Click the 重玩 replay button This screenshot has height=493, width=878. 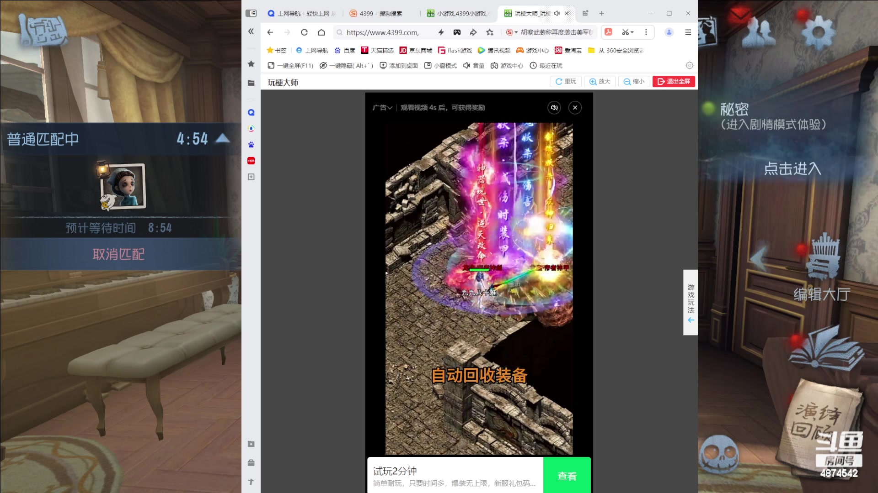(566, 82)
